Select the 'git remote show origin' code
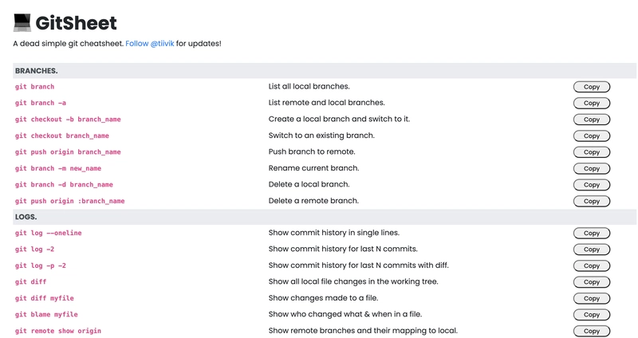 58,331
